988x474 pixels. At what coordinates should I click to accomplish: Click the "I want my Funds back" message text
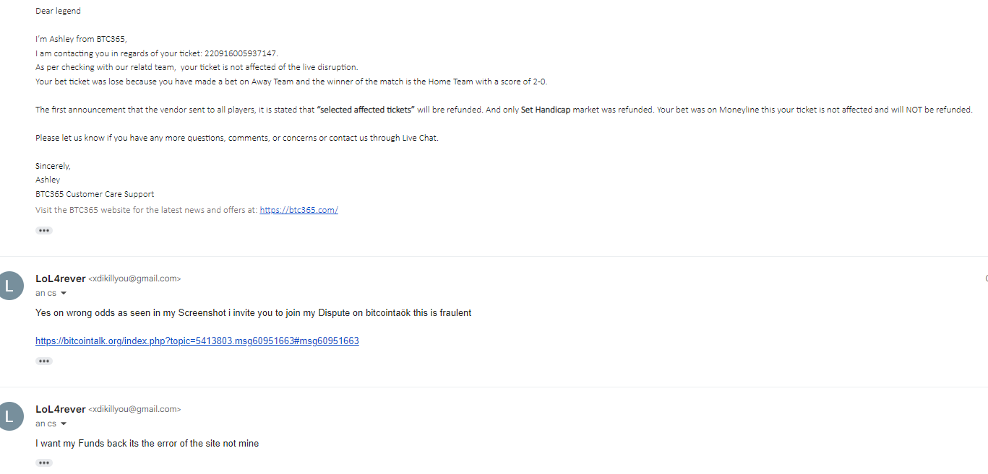click(147, 444)
